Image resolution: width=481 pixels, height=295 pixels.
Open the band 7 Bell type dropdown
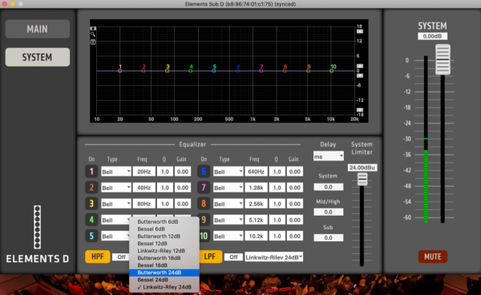(228, 188)
